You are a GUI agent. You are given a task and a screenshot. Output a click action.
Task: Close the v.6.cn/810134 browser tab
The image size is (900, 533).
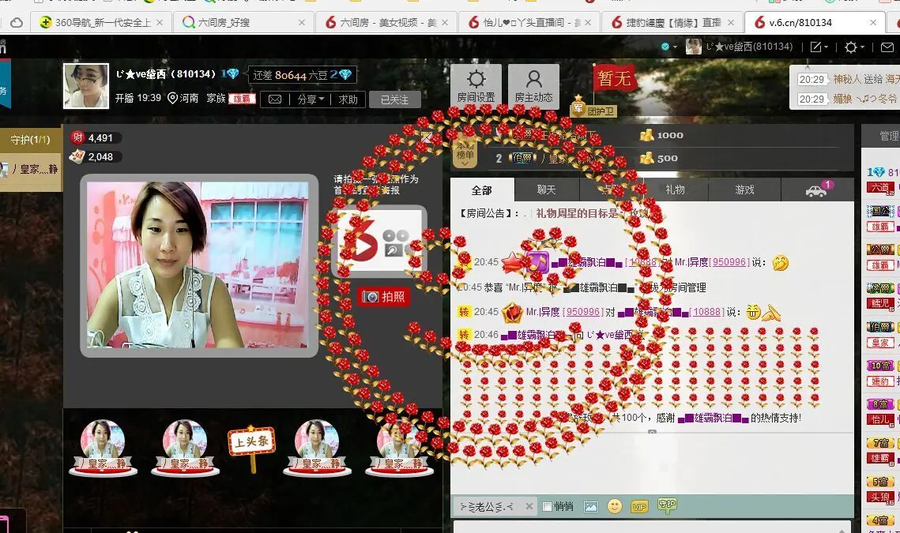point(873,22)
